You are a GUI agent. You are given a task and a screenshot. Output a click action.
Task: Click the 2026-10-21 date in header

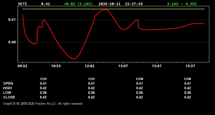click(x=110, y=4)
